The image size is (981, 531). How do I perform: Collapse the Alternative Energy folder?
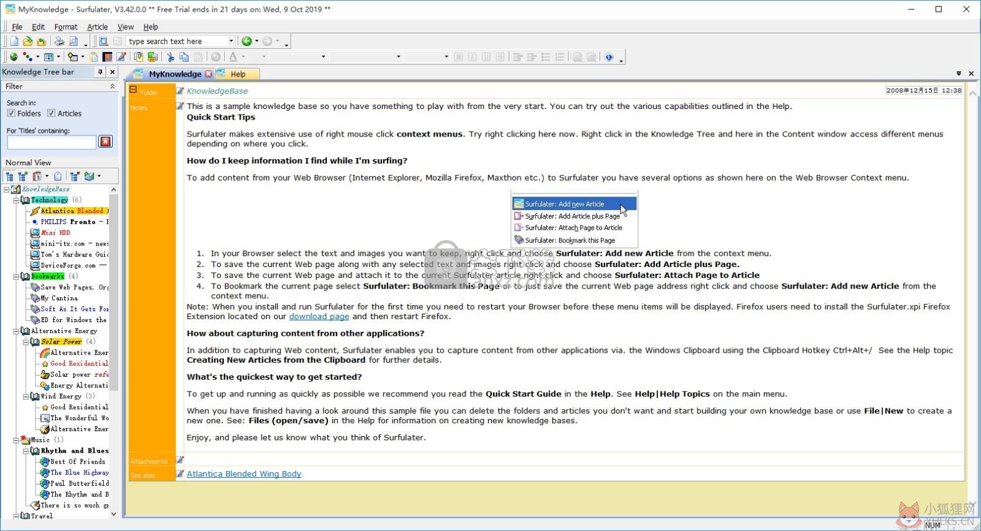17,331
